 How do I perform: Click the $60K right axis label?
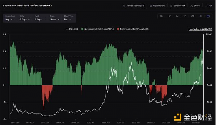(x=209, y=68)
